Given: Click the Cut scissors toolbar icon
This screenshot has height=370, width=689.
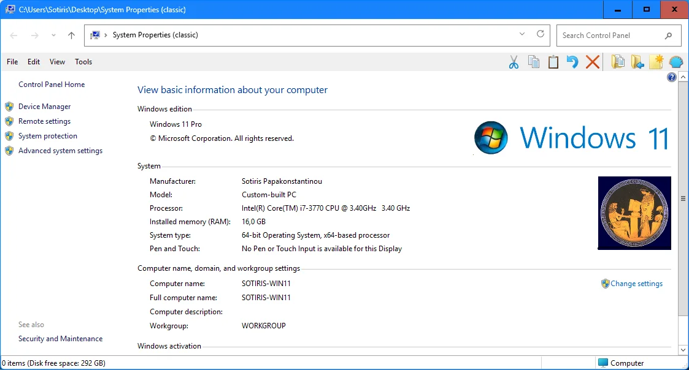Looking at the screenshot, I should click(x=514, y=62).
